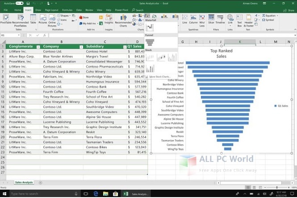Open the Name Box dropdown arrow
This screenshot has width=297, height=198.
click(19, 35)
